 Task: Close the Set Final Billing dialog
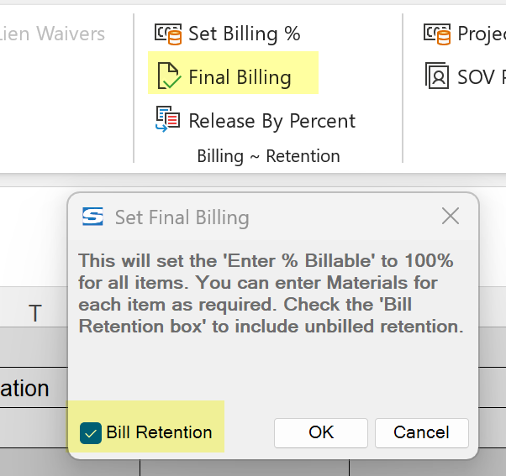(451, 216)
